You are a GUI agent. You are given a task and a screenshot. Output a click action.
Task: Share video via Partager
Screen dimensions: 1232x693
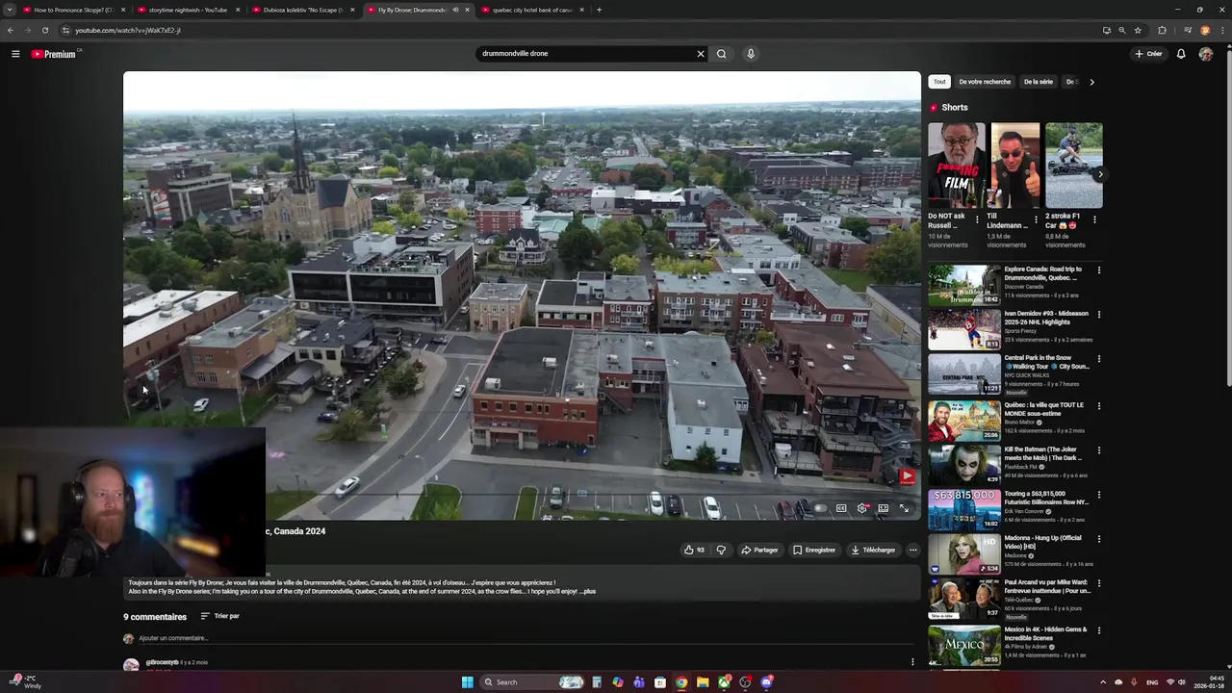pyautogui.click(x=759, y=550)
